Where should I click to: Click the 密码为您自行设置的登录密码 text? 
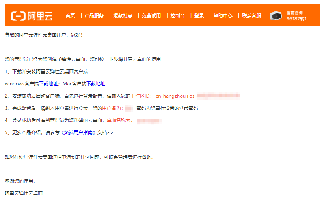pyautogui.click(x=167, y=108)
